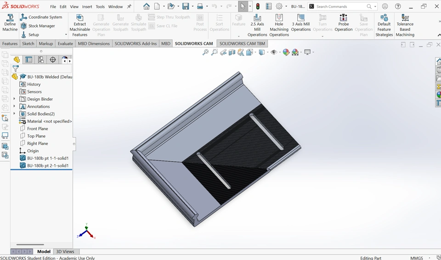Open the FeatureManager design tree tab

click(17, 60)
